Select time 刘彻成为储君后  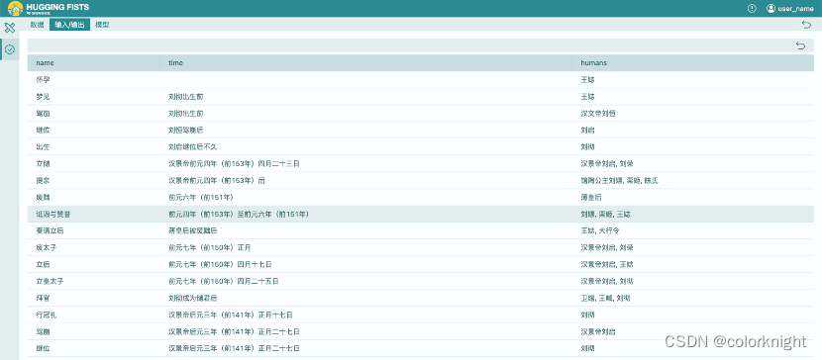pos(193,298)
